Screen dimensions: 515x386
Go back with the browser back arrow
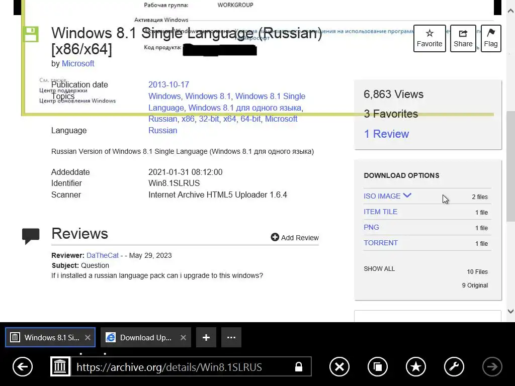(23, 366)
